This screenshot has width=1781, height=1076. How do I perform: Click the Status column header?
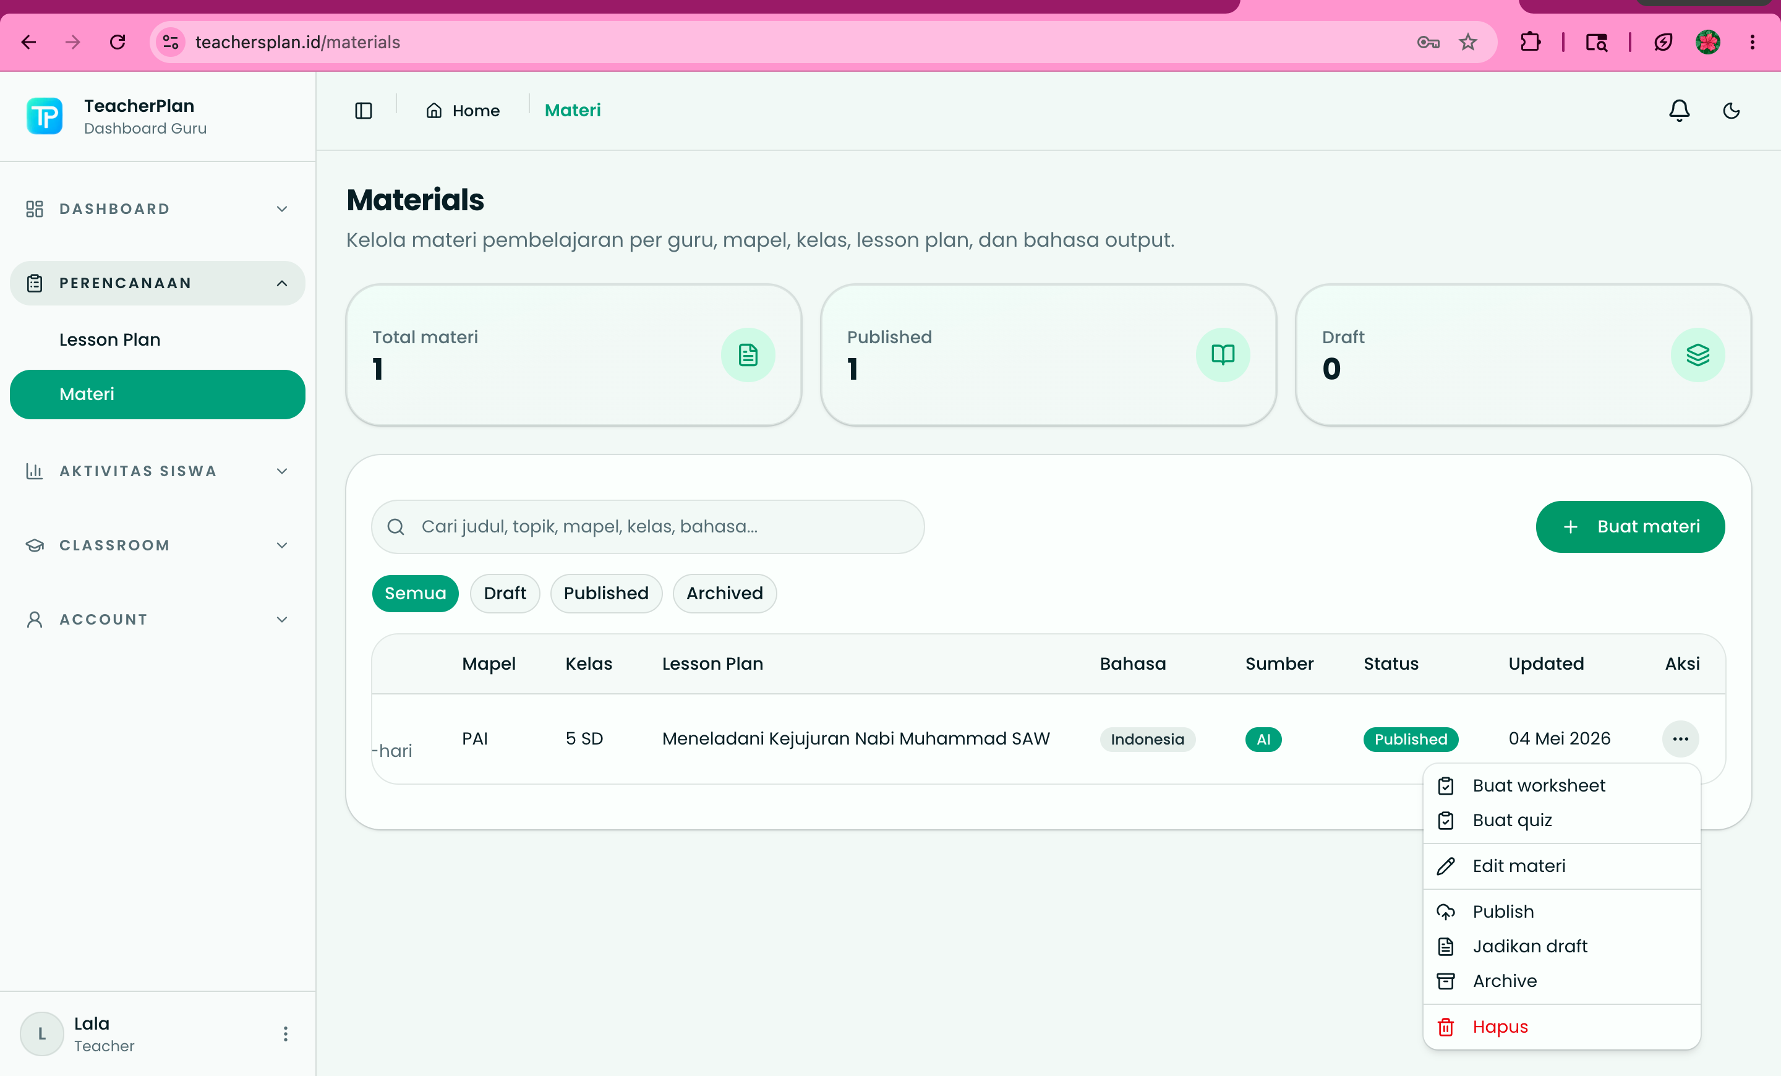1391,664
